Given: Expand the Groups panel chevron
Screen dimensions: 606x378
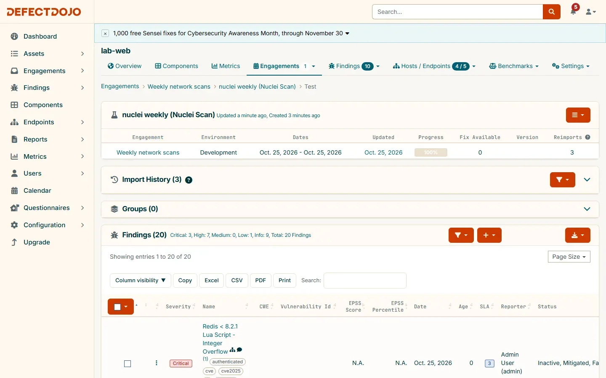Looking at the screenshot, I should tap(587, 209).
